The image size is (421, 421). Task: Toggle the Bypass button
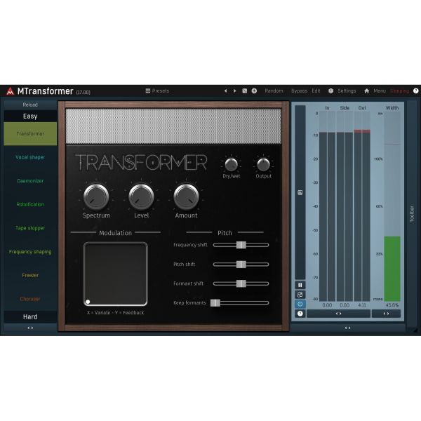pyautogui.click(x=300, y=91)
